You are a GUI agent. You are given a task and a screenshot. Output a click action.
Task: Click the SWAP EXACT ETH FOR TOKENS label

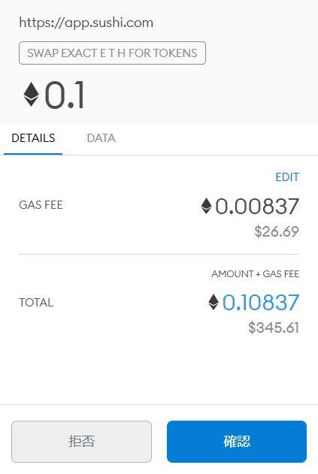pos(112,53)
